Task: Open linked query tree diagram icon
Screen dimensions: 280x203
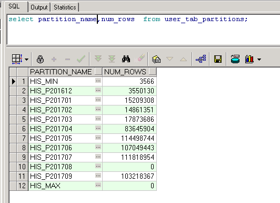Action: coord(201,59)
